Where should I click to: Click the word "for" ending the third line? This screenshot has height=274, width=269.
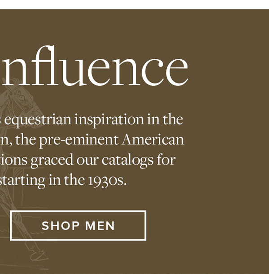(166, 160)
